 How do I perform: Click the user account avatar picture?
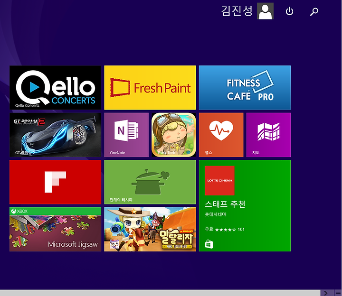(265, 11)
